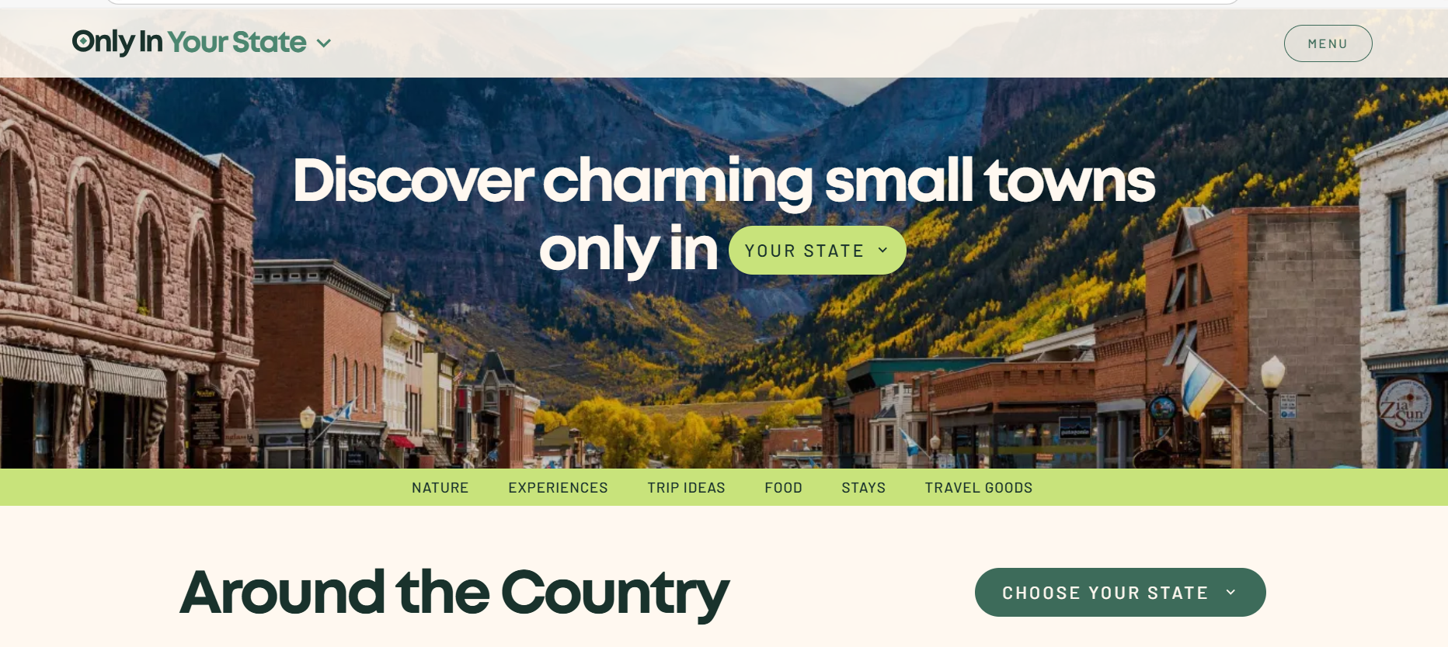Open the TRAVEL GOODS link
The width and height of the screenshot is (1448, 647).
coord(979,487)
